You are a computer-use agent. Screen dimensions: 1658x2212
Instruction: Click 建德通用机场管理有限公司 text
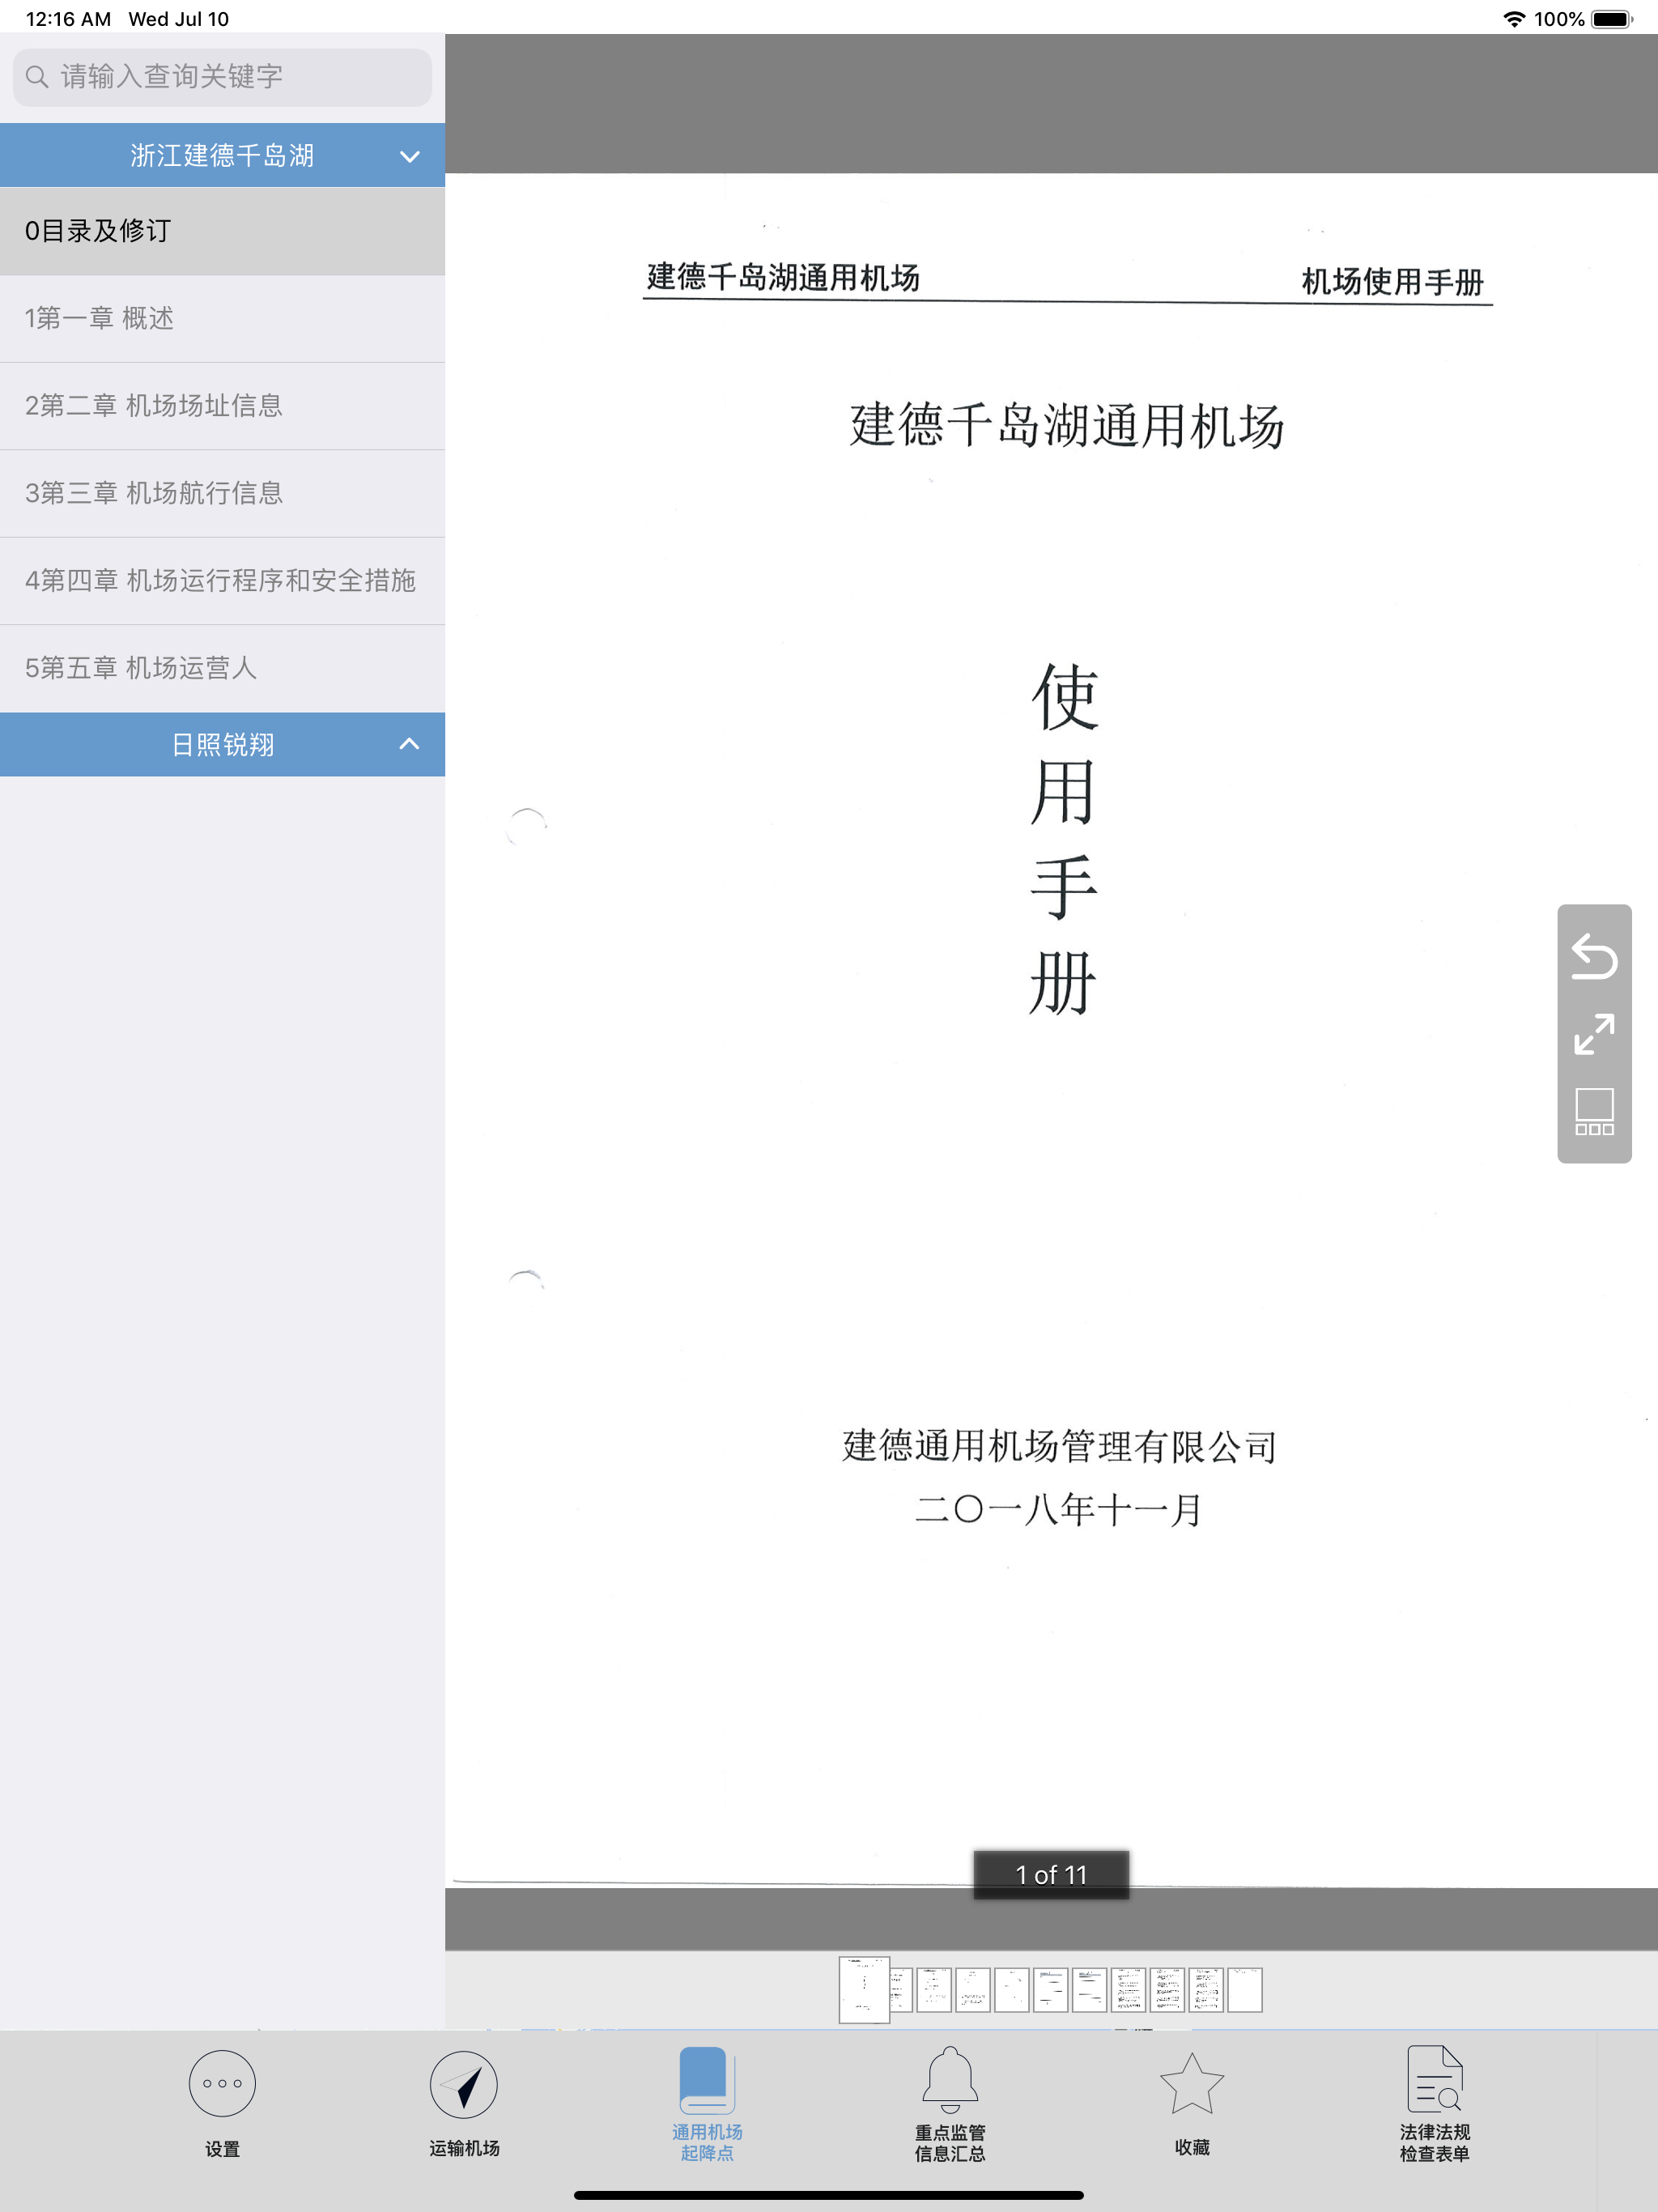(x=1059, y=1446)
